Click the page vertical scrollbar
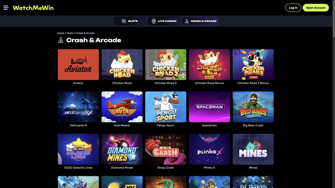The height and width of the screenshot is (188, 335). click(x=333, y=94)
